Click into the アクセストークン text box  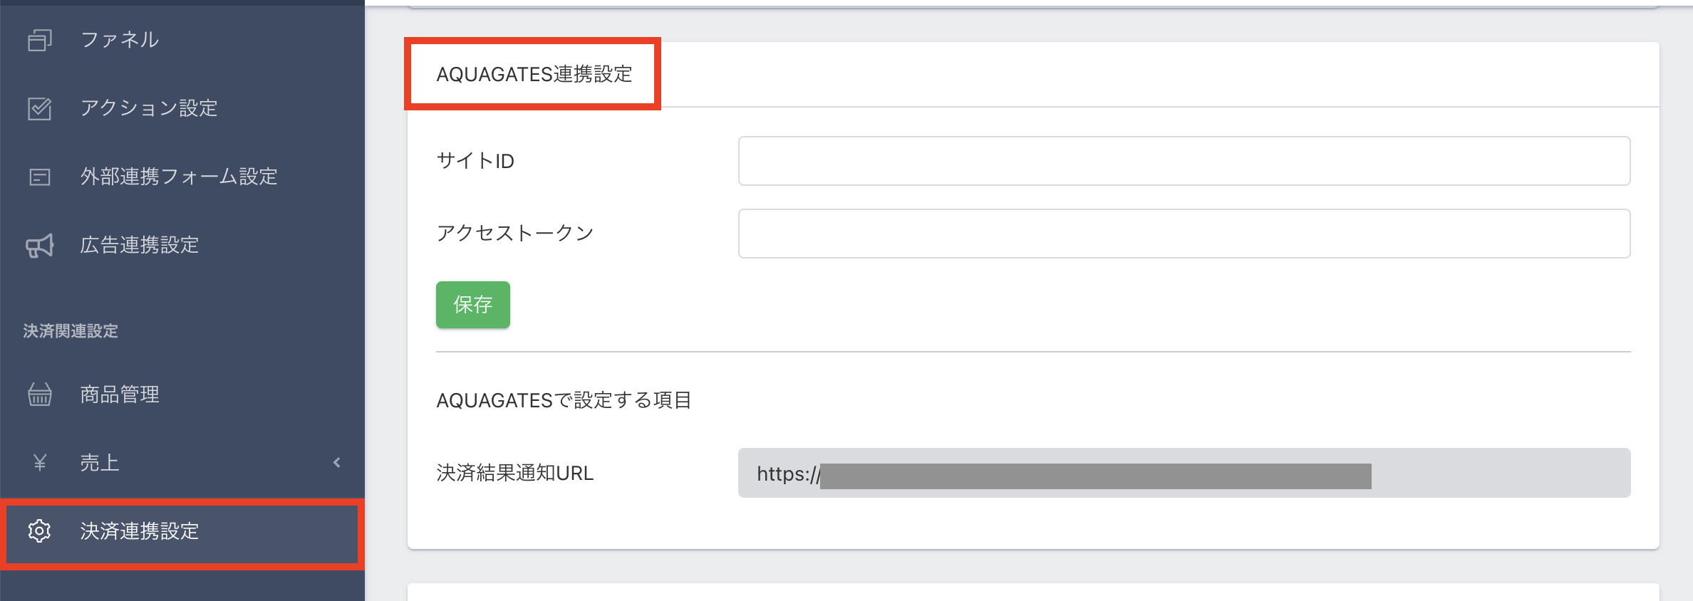[x=1184, y=234]
